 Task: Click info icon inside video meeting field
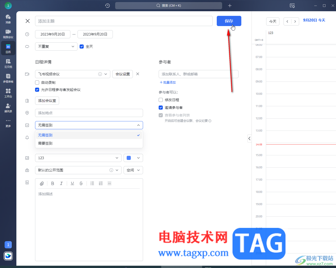100,74
